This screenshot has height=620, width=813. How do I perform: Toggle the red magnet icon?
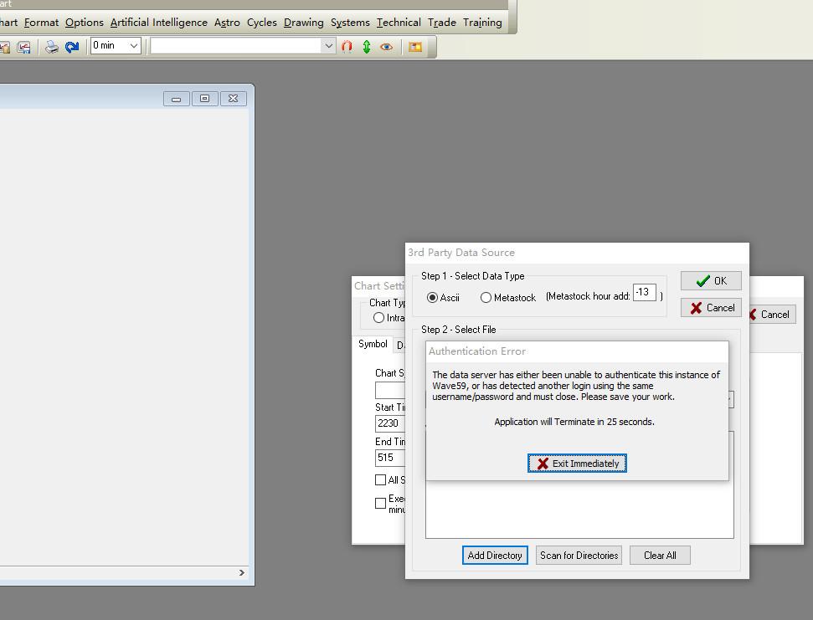point(347,47)
